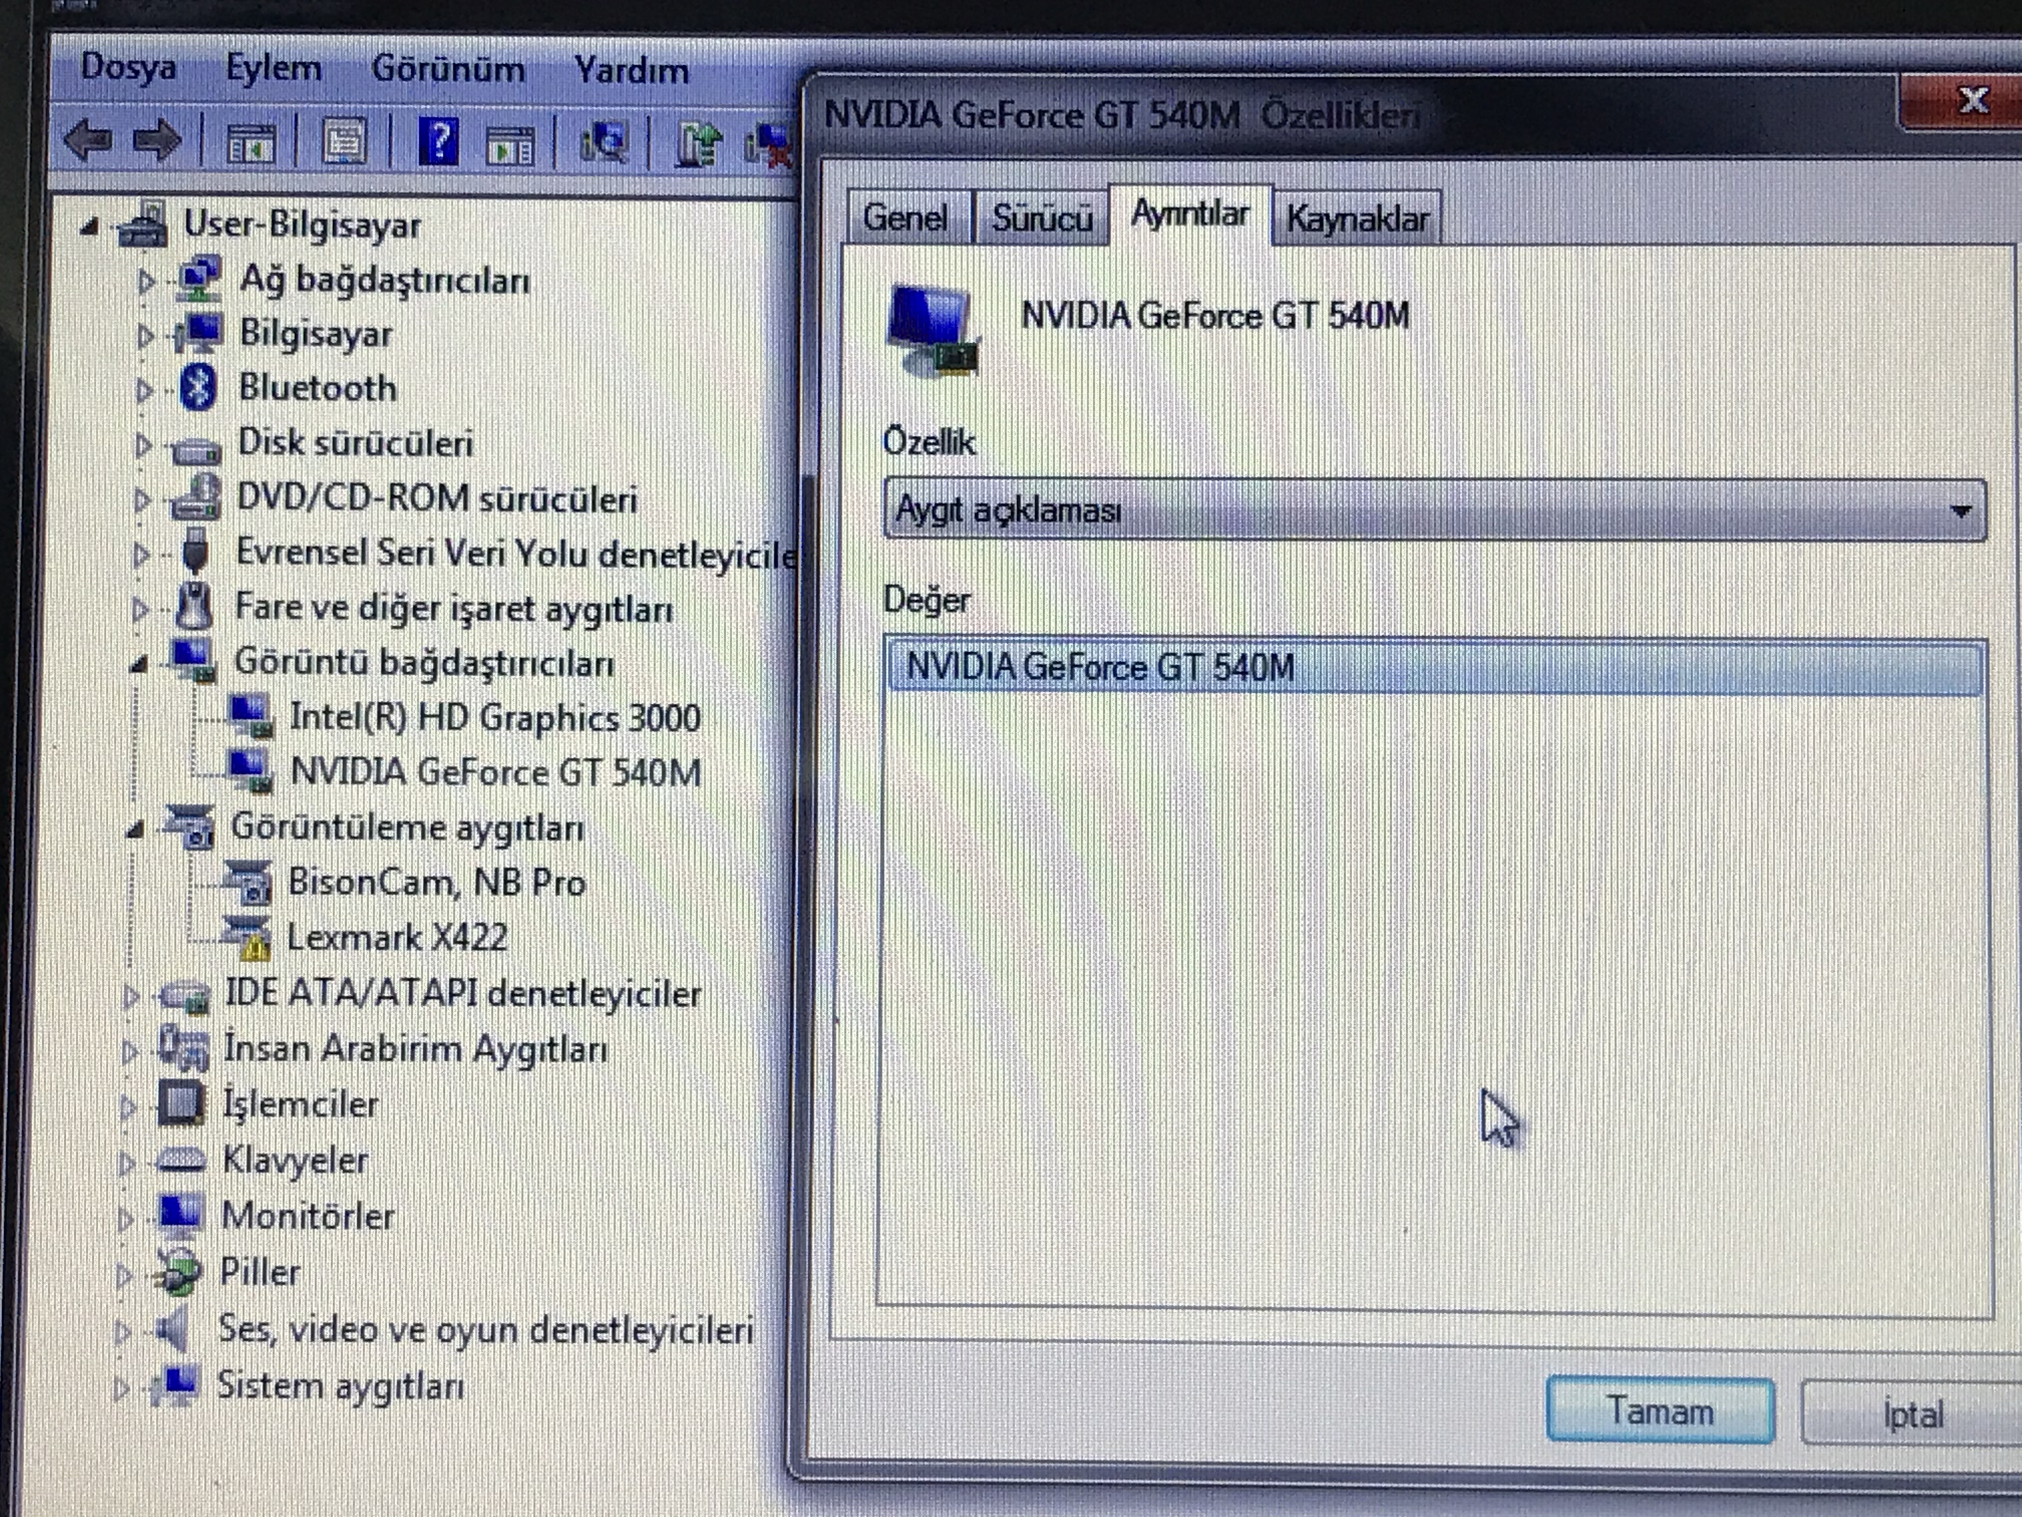Click the BisonCam webcam device icon
Screen dimensions: 2022x1517
coord(249,882)
